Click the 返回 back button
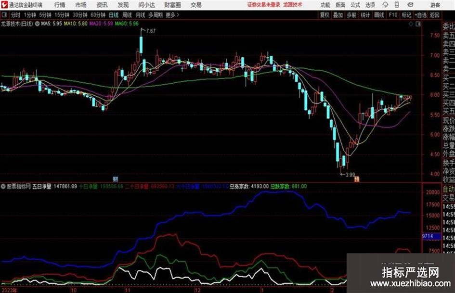Viewport: 455px width, 293px height. click(x=434, y=15)
